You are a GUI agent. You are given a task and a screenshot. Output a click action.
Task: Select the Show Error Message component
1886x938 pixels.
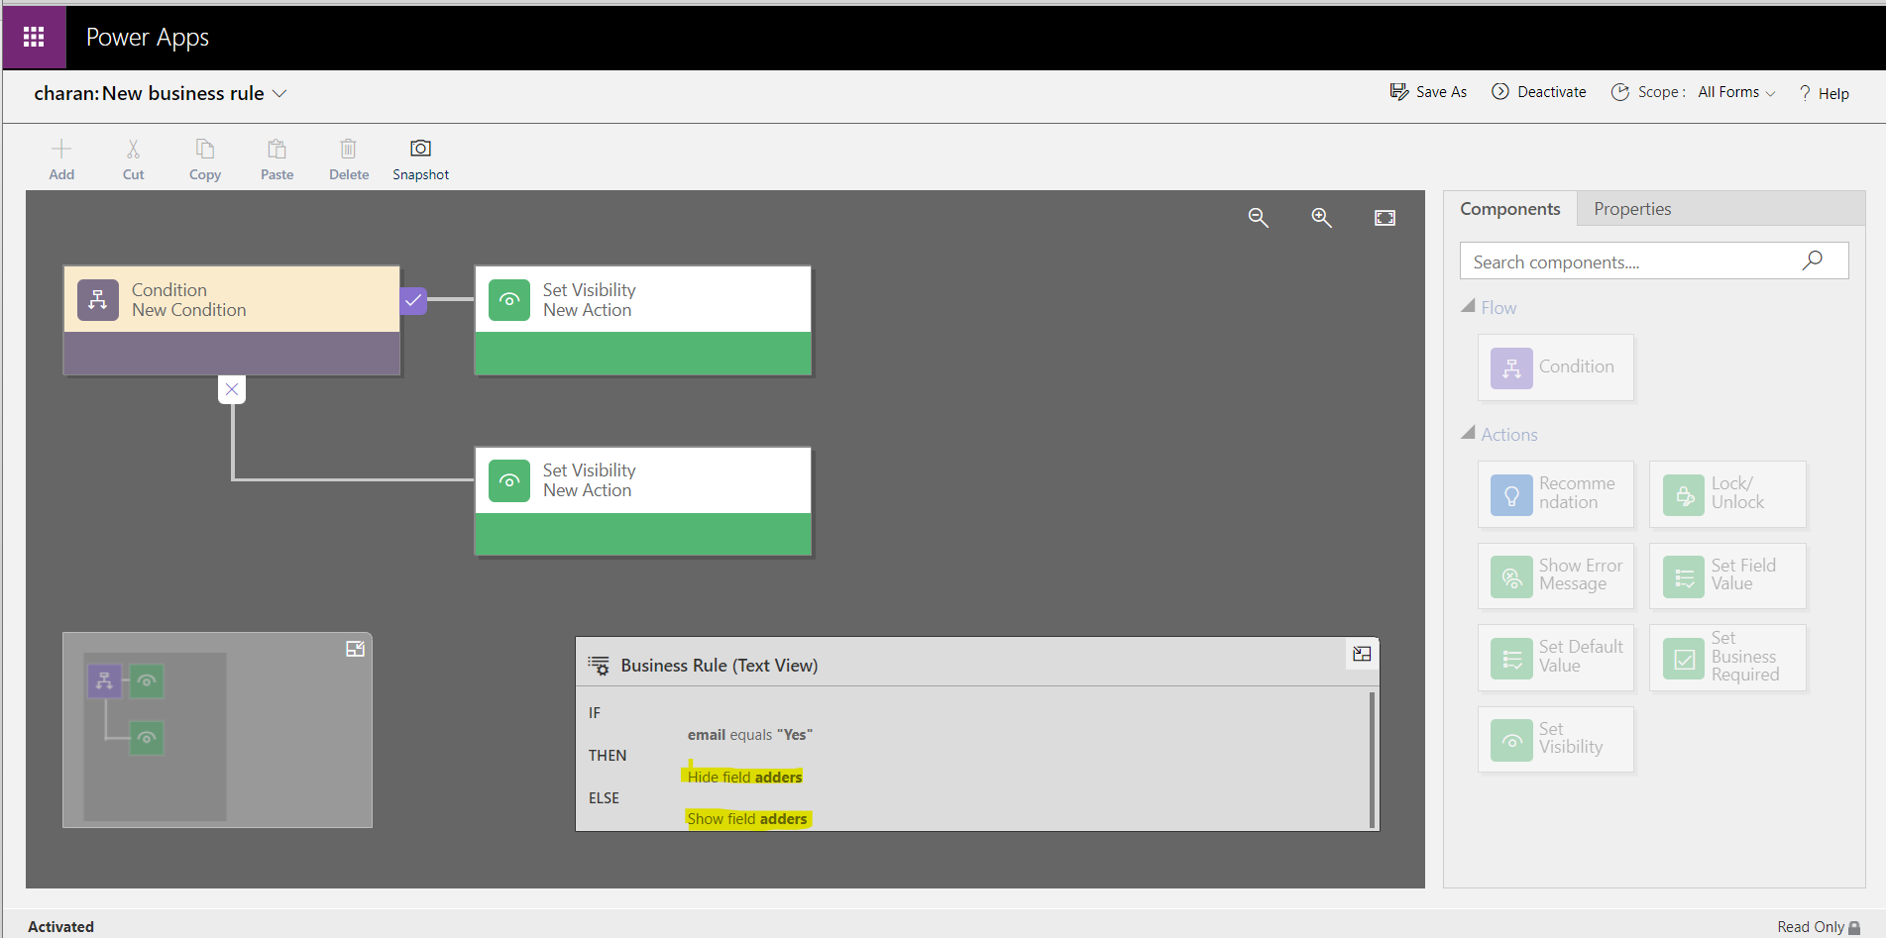click(x=1555, y=575)
